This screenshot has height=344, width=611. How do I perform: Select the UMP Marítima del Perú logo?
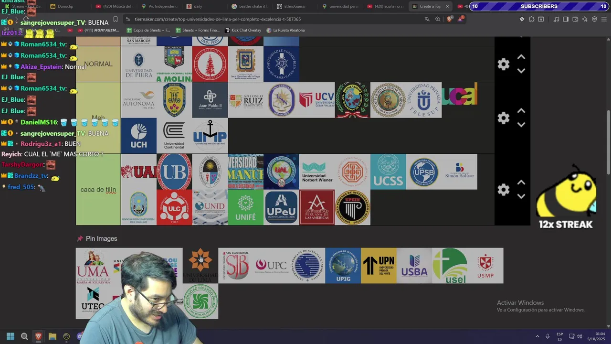210,136
